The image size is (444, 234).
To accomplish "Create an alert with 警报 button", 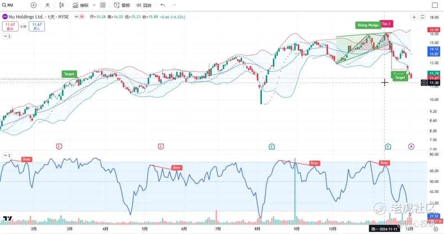I will (122, 5).
